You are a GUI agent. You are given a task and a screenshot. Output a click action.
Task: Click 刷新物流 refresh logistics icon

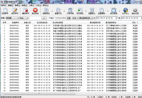[x=46, y=11]
